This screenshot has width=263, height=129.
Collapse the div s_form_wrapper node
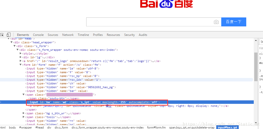point(17,50)
